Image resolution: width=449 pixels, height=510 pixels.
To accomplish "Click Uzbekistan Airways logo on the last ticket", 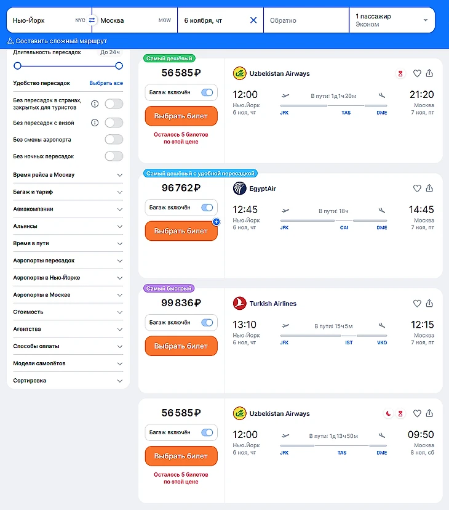I will 239,413.
